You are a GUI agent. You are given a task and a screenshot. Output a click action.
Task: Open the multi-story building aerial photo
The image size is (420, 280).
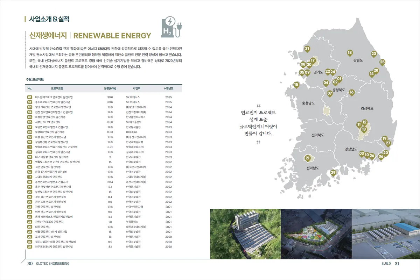pos(245,234)
